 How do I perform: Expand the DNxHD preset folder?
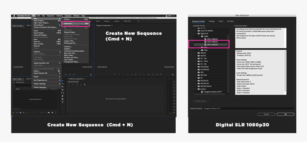click(x=195, y=53)
